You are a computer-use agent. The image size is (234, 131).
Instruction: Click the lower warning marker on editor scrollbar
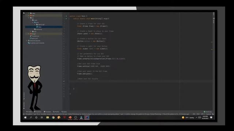click(x=212, y=49)
